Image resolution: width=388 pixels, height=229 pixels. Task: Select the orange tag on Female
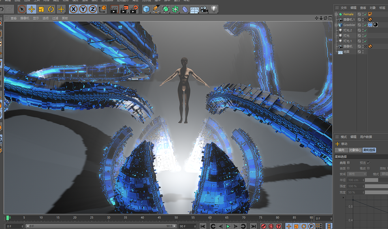370,14
